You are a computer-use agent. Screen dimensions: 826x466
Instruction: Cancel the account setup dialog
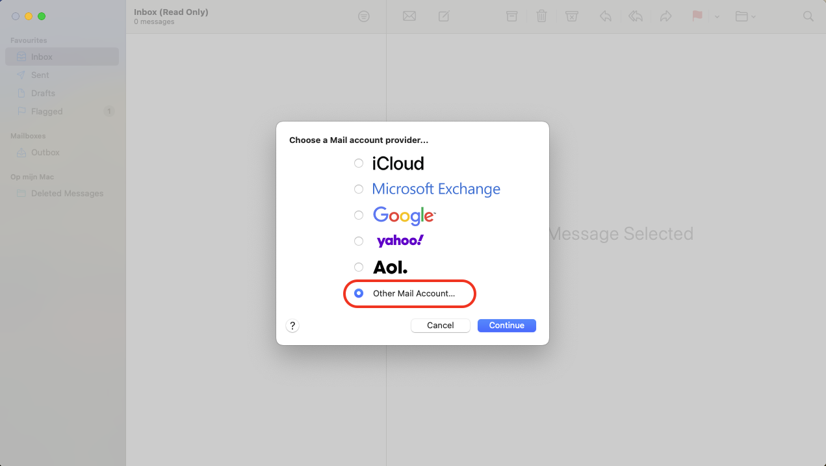click(440, 325)
